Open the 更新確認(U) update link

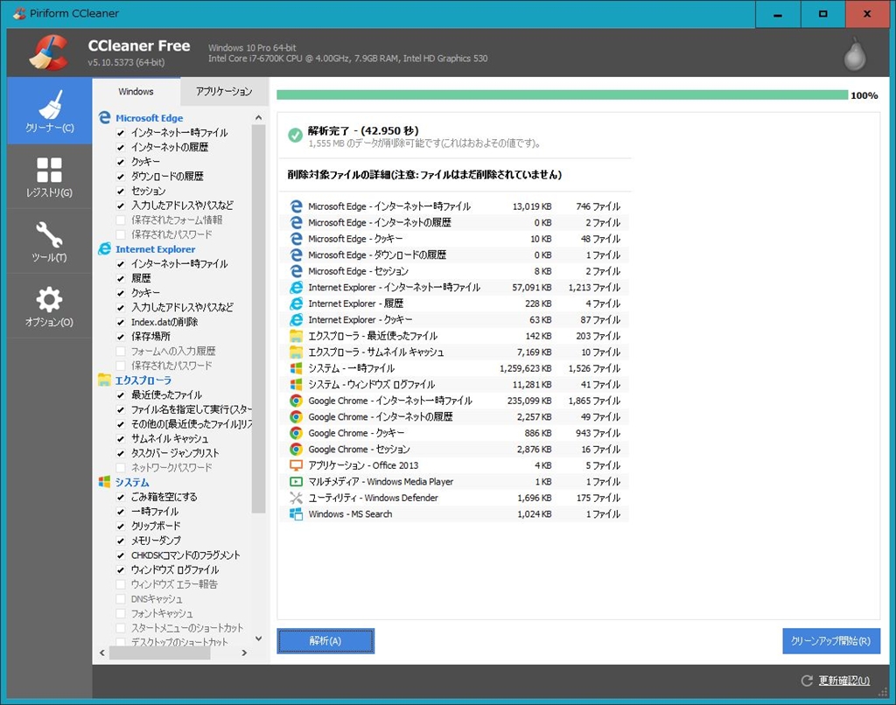click(x=844, y=681)
